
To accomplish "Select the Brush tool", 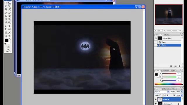I will (9, 13).
